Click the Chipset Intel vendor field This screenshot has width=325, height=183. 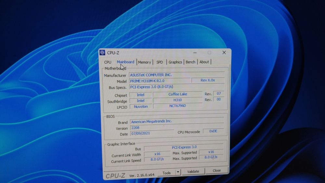[x=140, y=95]
